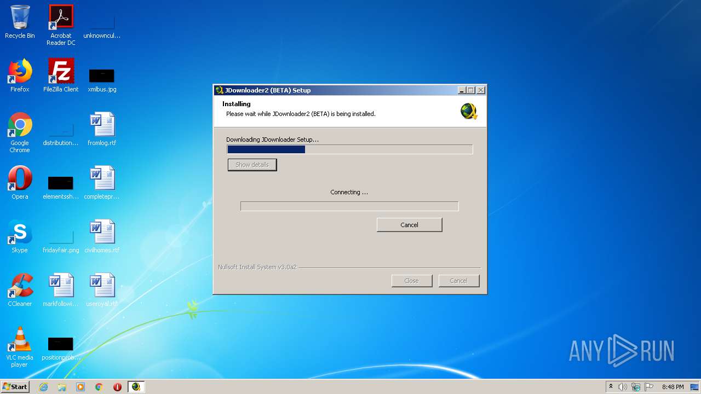The height and width of the screenshot is (394, 701).
Task: Click the JDownloader title bar icon
Action: pos(219,90)
